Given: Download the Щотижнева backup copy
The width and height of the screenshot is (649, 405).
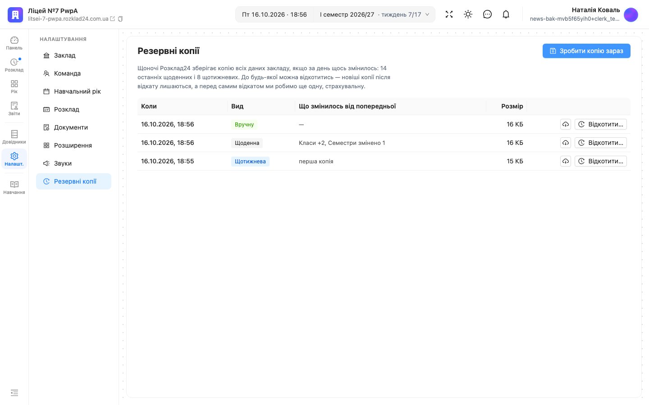Looking at the screenshot, I should (566, 161).
